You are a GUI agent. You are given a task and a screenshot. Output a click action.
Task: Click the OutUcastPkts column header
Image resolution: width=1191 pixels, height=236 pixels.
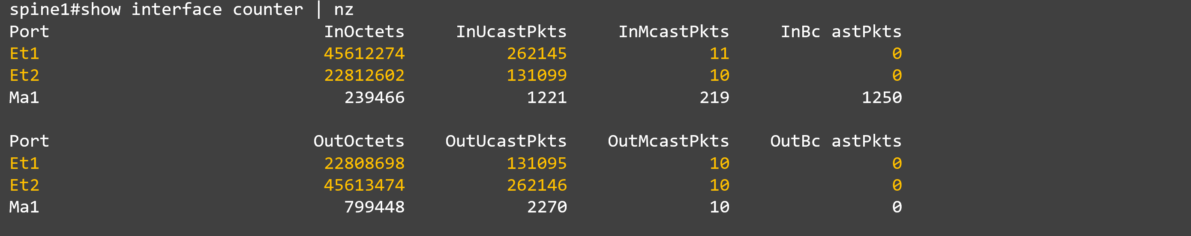point(506,141)
